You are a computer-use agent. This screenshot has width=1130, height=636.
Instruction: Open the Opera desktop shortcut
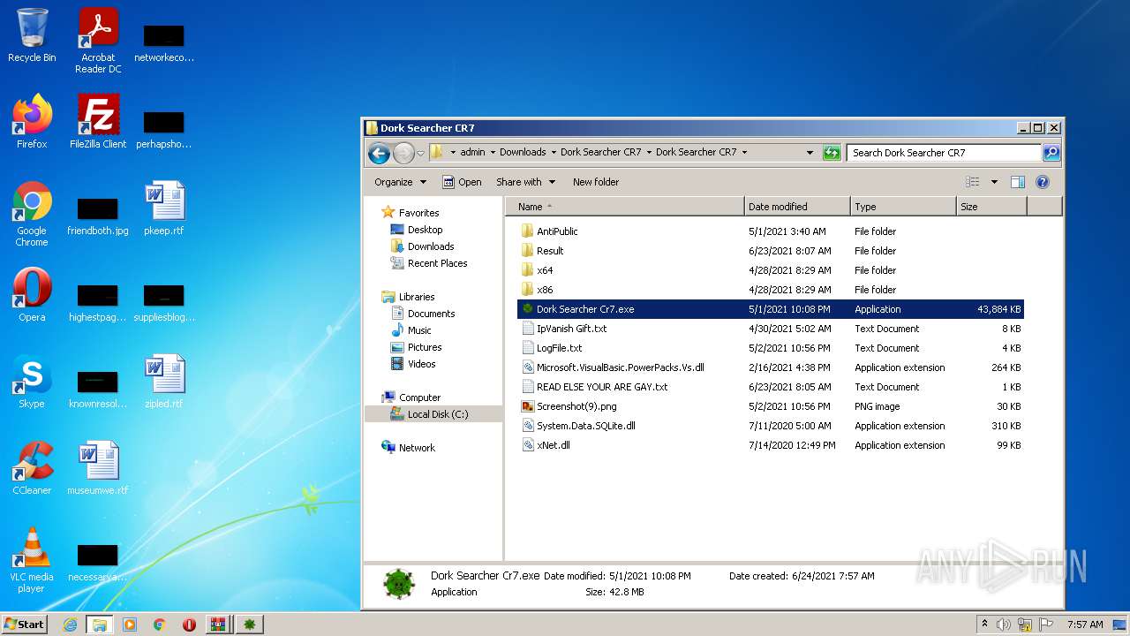point(32,295)
